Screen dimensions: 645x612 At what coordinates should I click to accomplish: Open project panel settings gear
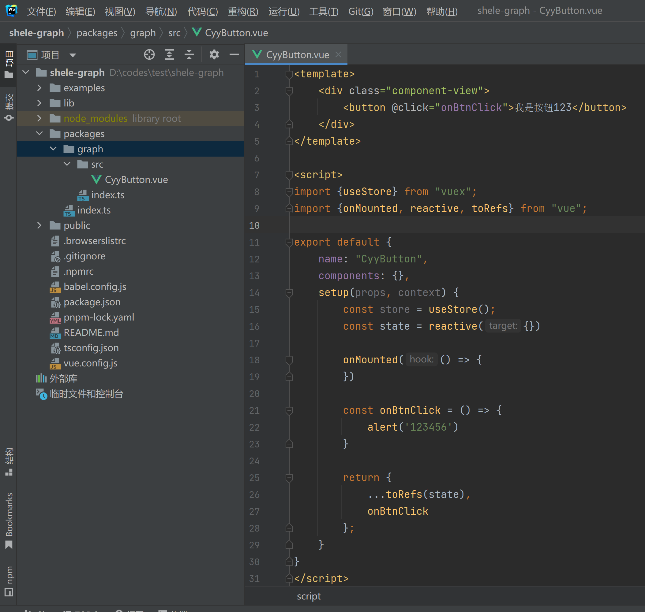(214, 54)
